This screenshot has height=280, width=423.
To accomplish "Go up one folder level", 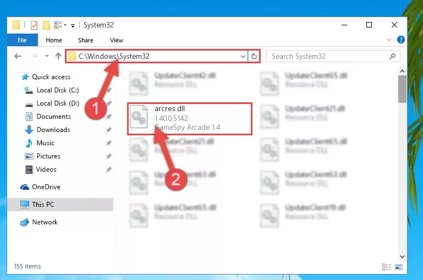I will click(58, 56).
